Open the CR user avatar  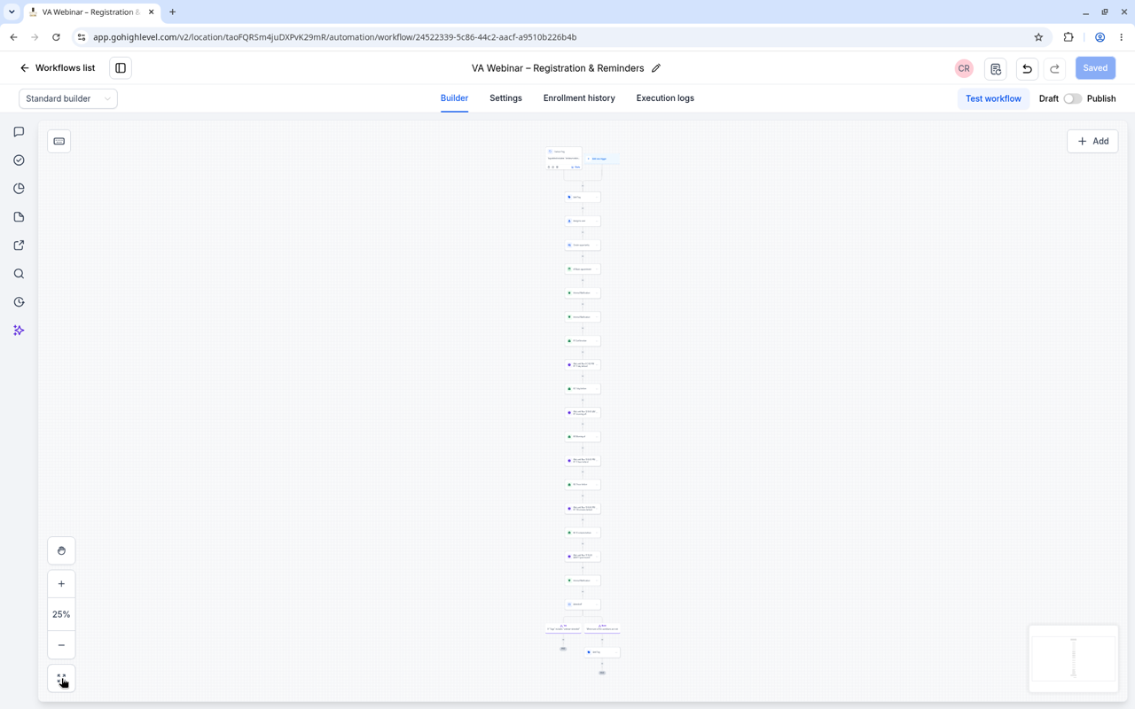pyautogui.click(x=964, y=68)
